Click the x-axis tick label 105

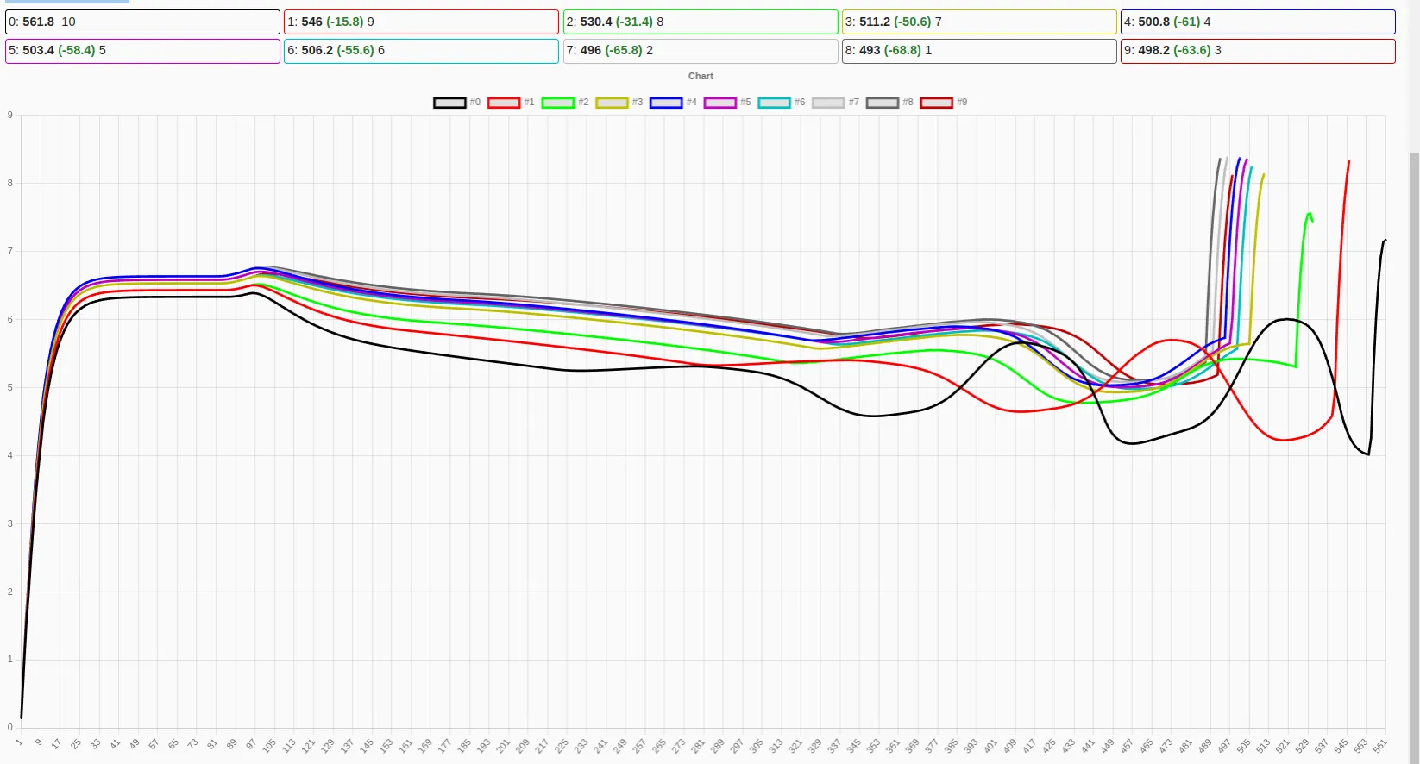(270, 744)
